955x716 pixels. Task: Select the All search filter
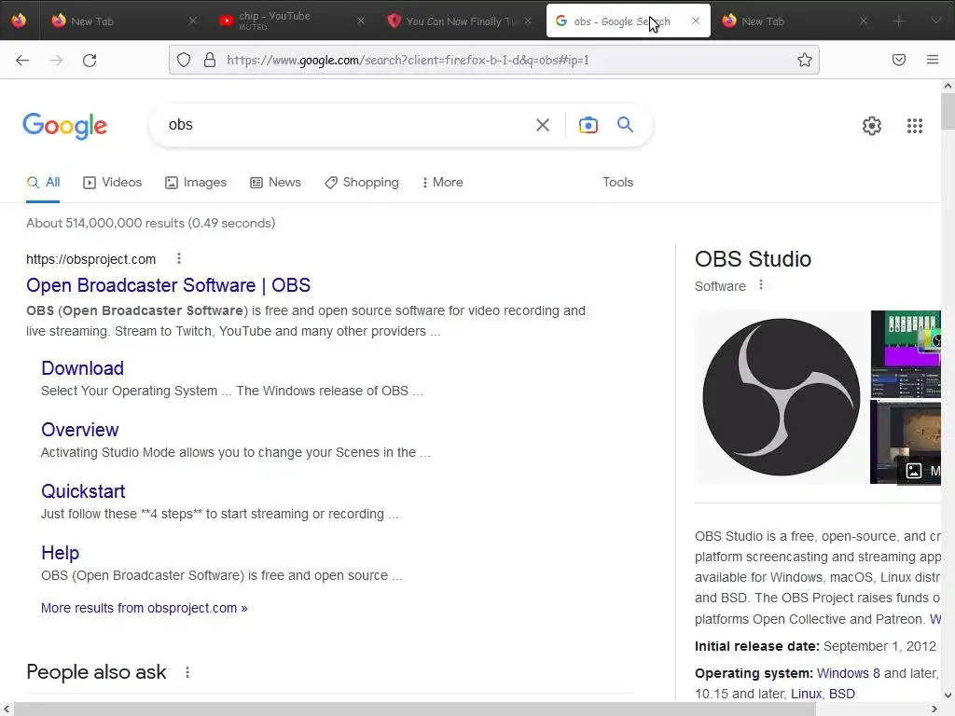[x=43, y=182]
